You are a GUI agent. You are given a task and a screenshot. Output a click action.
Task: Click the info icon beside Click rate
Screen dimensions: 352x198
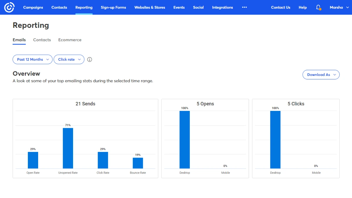[x=90, y=60]
